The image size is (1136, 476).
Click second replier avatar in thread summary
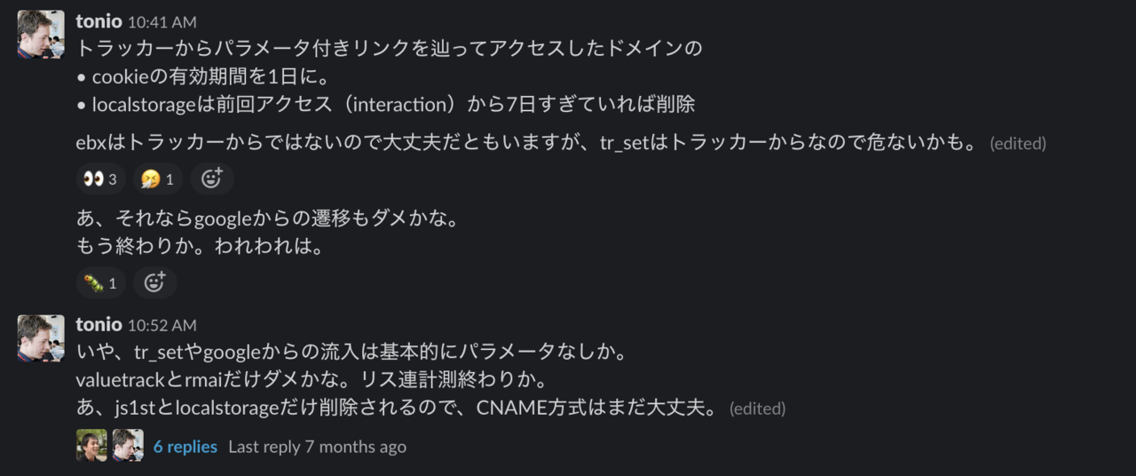point(128,446)
